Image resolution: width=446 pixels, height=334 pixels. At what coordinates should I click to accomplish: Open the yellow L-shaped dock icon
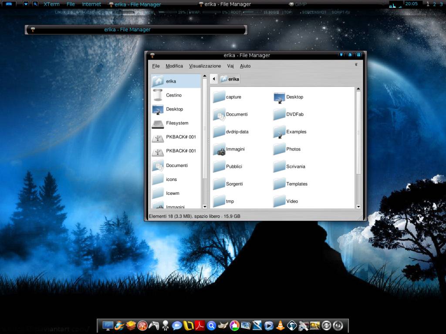coord(188,325)
